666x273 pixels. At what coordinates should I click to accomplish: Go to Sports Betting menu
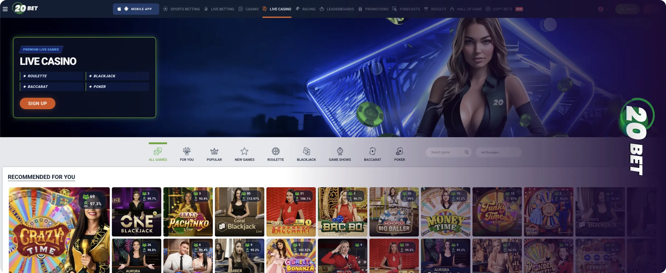point(182,9)
